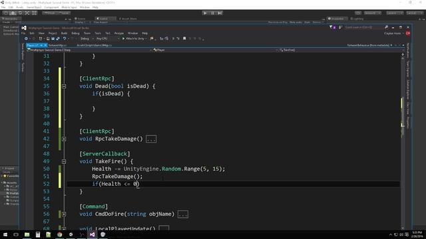This screenshot has height=239, width=426.
Task: Expand the RpcTakeDamage method outline
Action: (64, 139)
